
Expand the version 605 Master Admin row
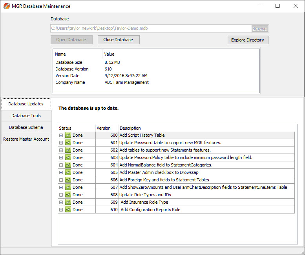(61, 172)
